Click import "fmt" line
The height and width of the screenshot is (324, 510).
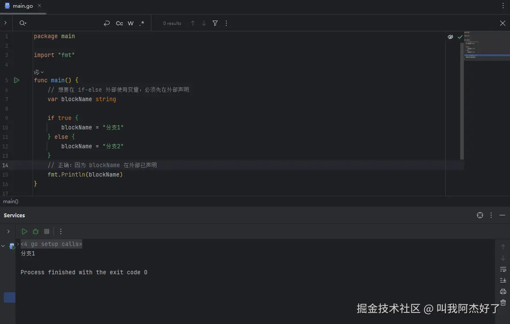coord(54,55)
